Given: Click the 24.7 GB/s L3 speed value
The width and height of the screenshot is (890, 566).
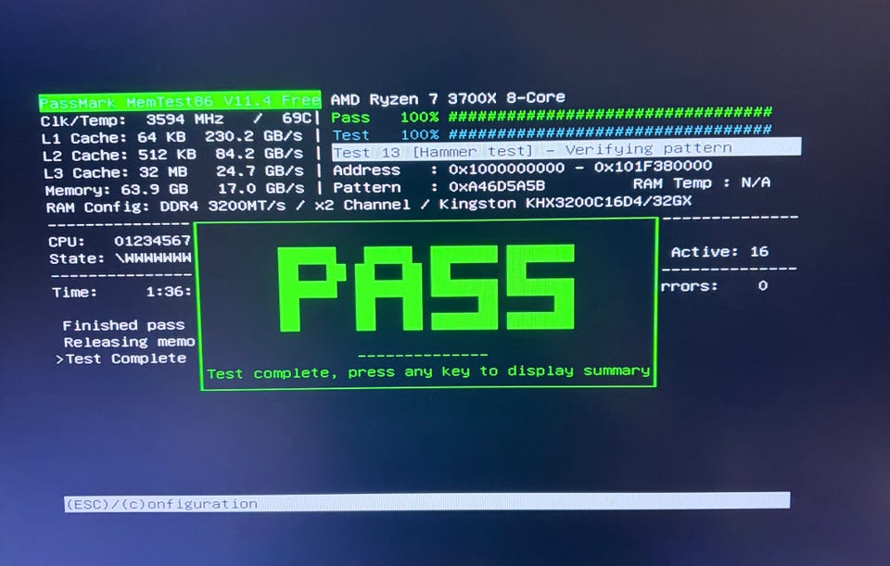Looking at the screenshot, I should tap(260, 170).
